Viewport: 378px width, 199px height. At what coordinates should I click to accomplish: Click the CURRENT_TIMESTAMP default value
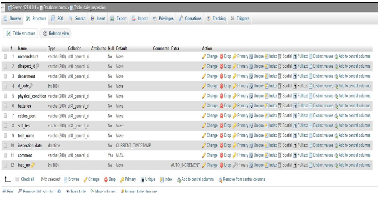pos(133,145)
